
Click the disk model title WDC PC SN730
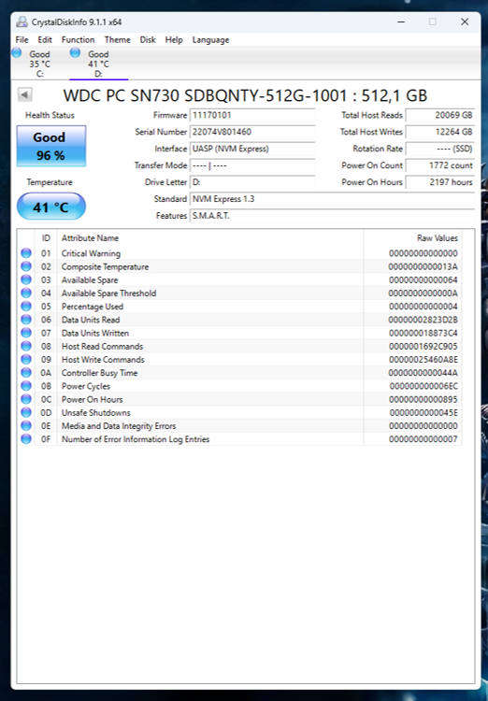point(245,95)
